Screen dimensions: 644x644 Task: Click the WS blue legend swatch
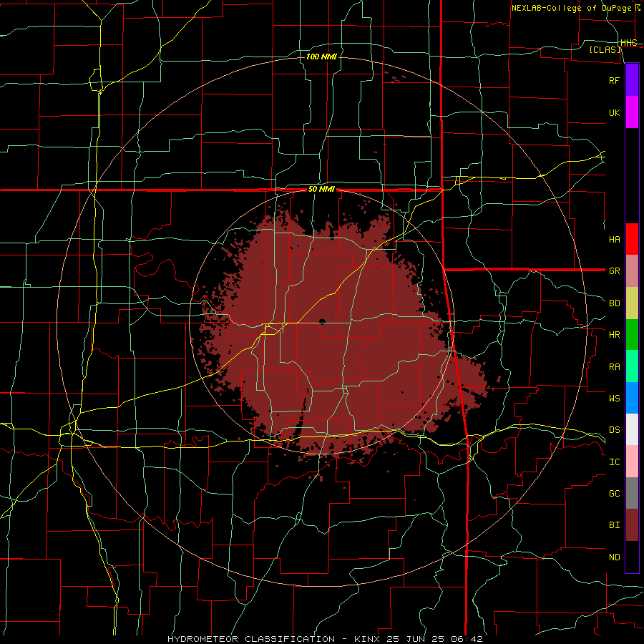pos(632,398)
